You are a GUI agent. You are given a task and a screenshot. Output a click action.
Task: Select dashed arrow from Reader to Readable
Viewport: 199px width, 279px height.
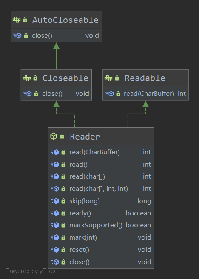tap(137, 114)
